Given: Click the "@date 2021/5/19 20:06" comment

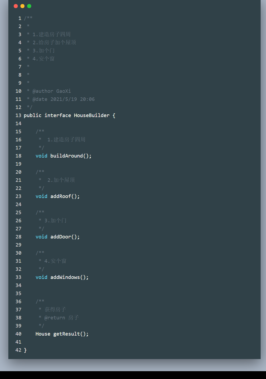Looking at the screenshot, I should coord(63,99).
